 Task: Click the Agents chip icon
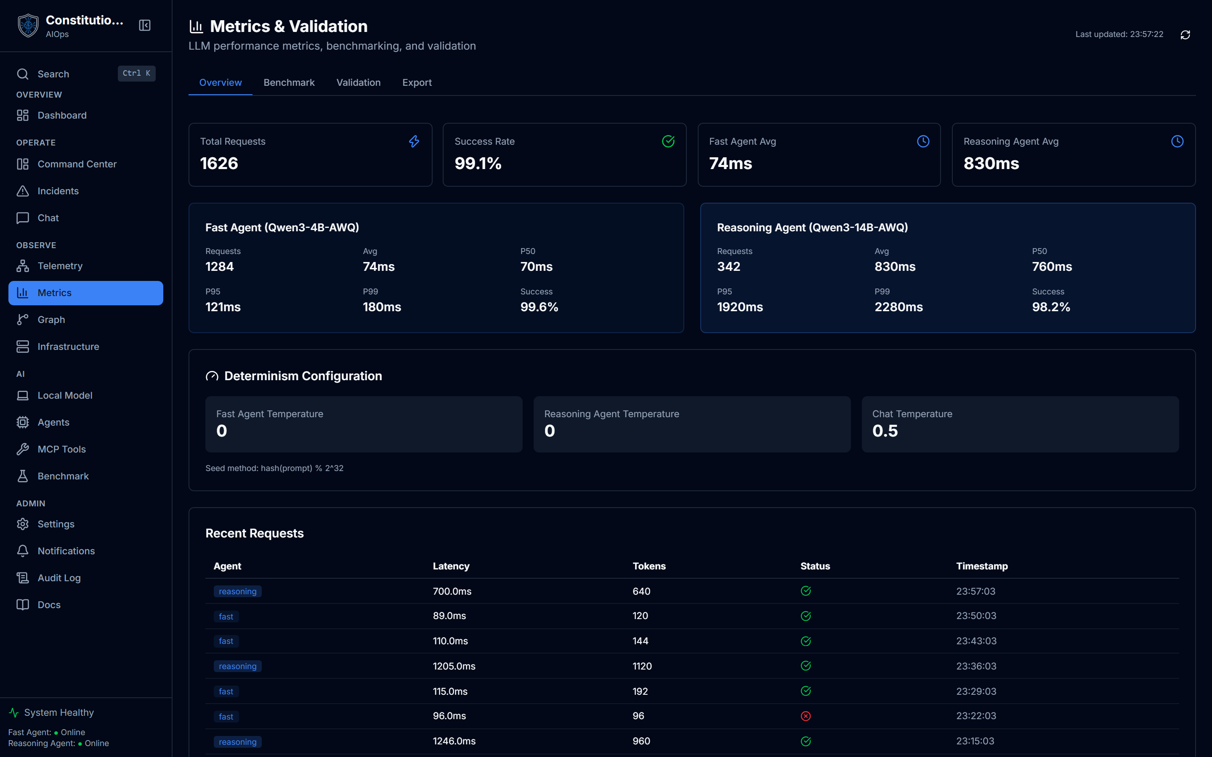click(x=23, y=423)
